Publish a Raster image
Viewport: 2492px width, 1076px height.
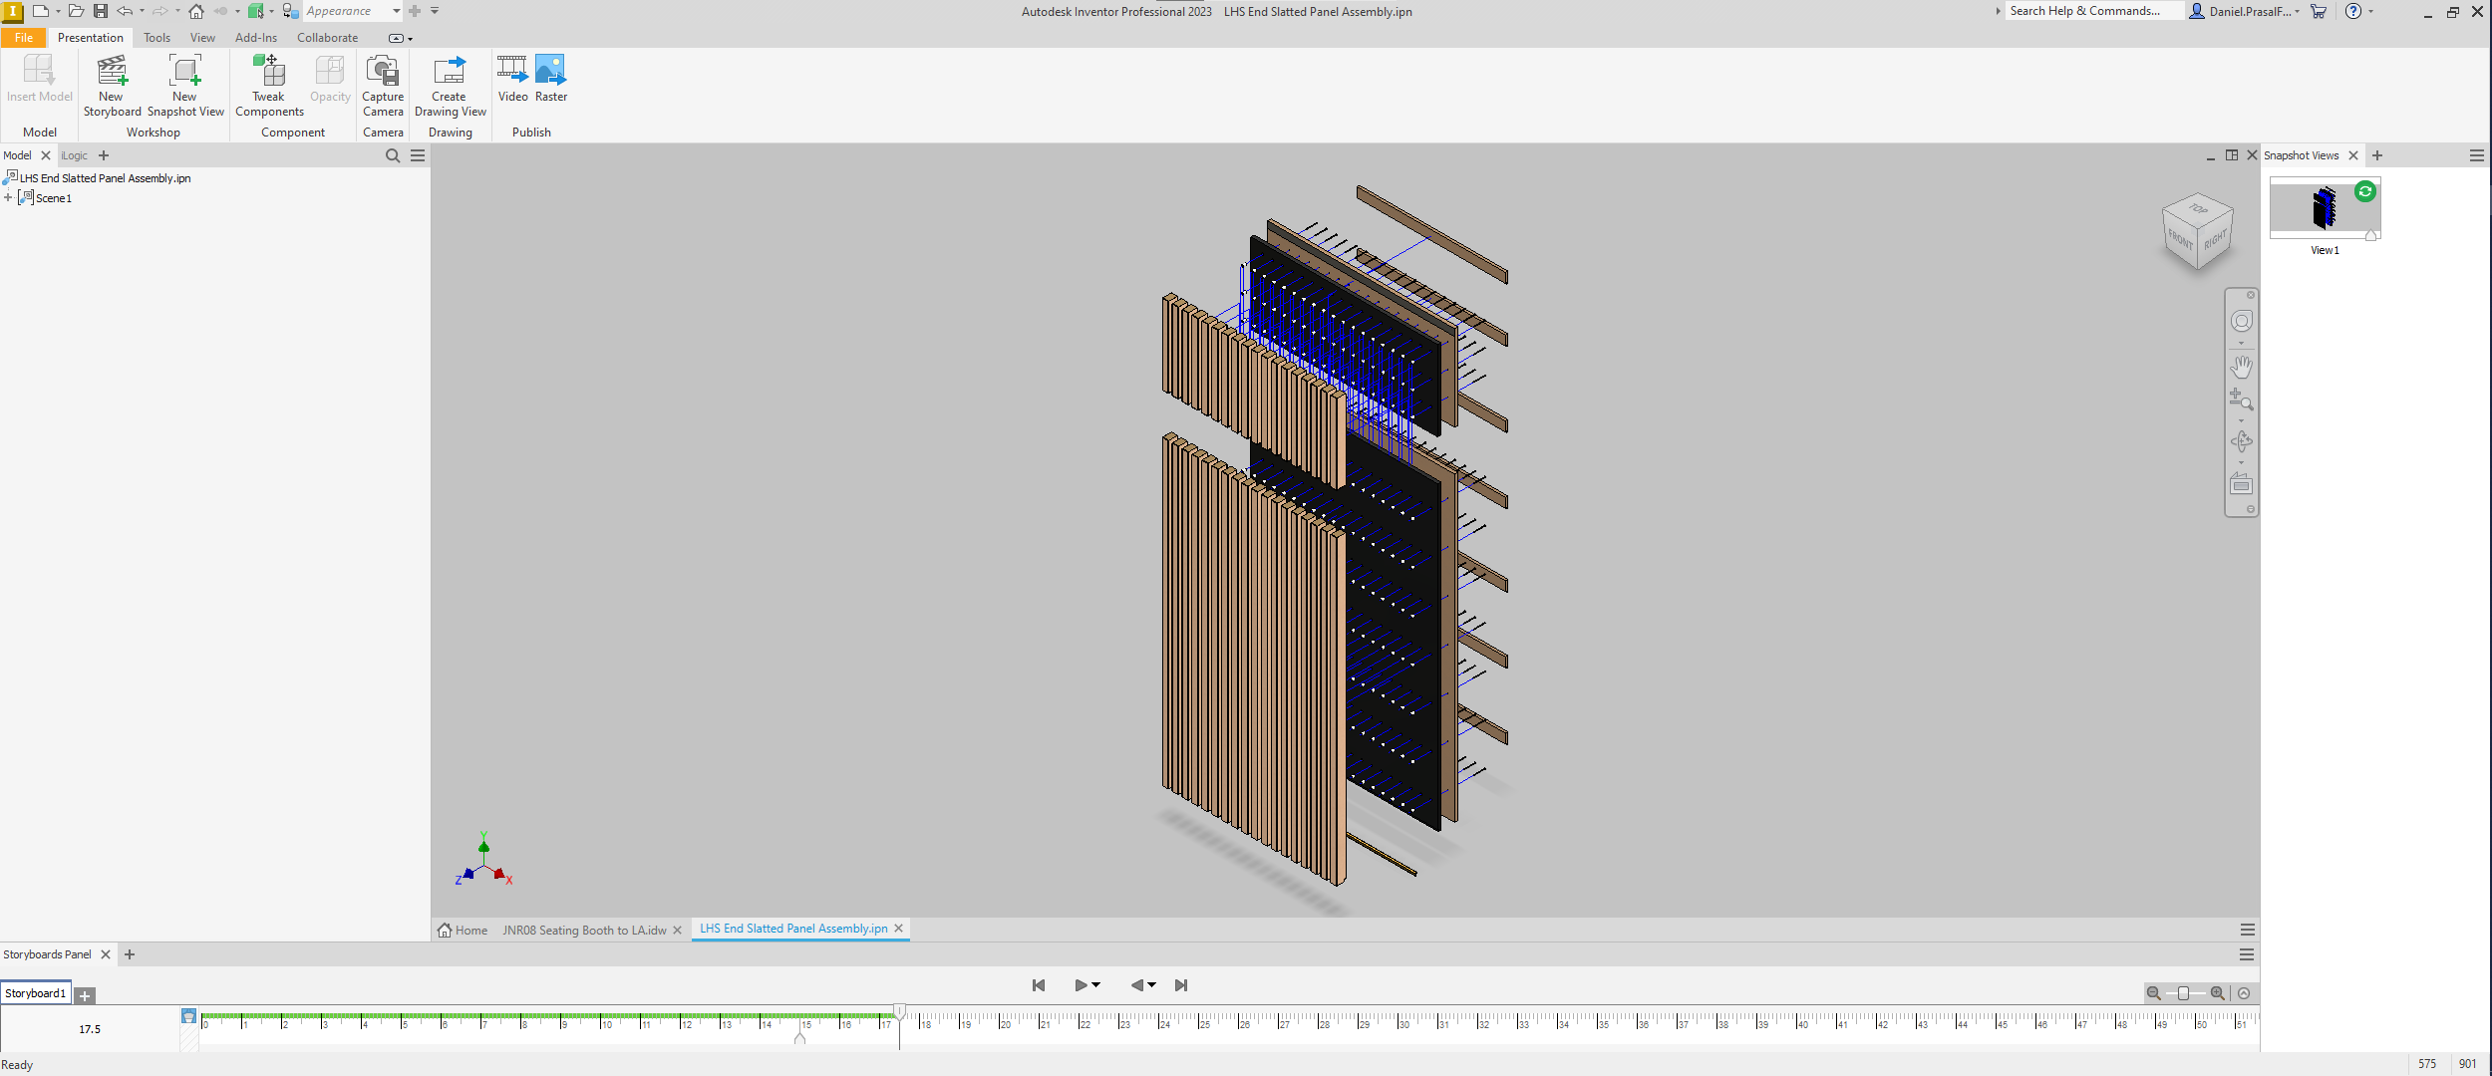(x=550, y=78)
